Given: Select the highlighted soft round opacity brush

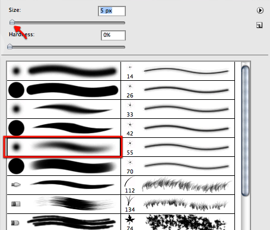Looking at the screenshot, I should [x=63, y=147].
